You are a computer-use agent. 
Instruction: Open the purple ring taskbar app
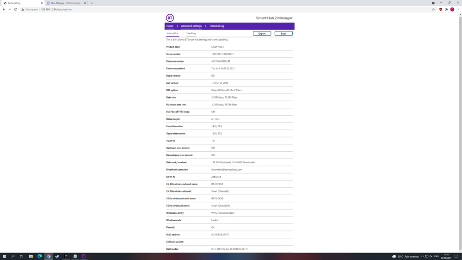point(84,256)
